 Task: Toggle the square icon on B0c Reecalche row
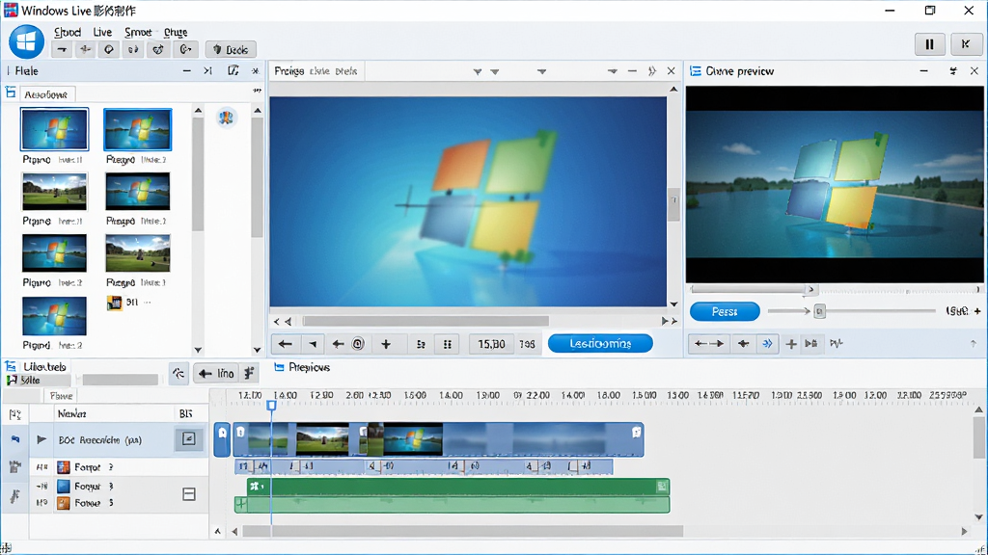pyautogui.click(x=188, y=439)
